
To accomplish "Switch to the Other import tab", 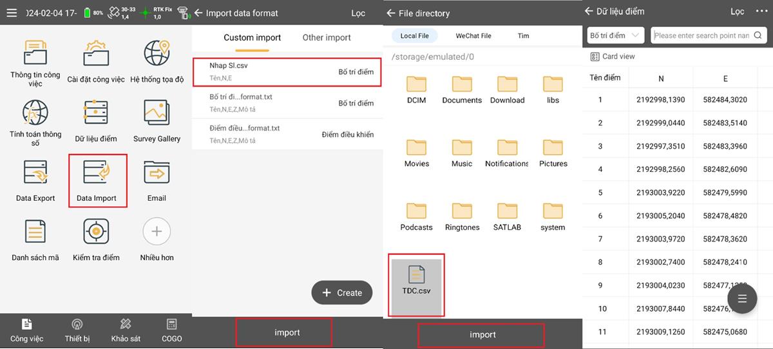I will [x=327, y=37].
